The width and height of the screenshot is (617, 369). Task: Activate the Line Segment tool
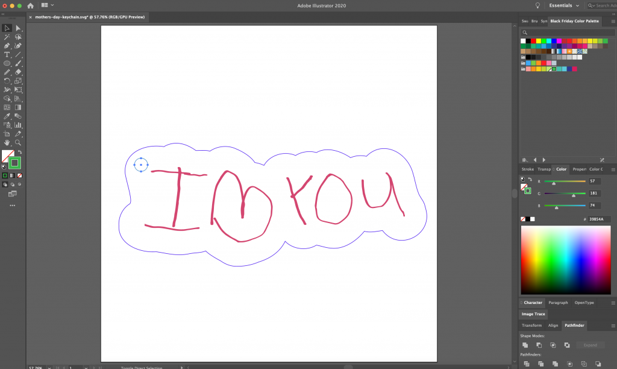18,55
